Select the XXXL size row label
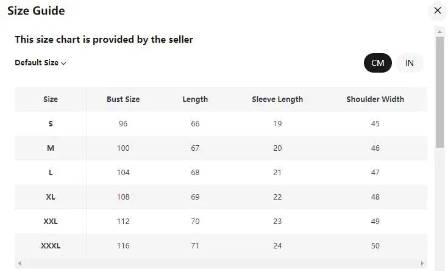448x271 pixels. [x=51, y=245]
